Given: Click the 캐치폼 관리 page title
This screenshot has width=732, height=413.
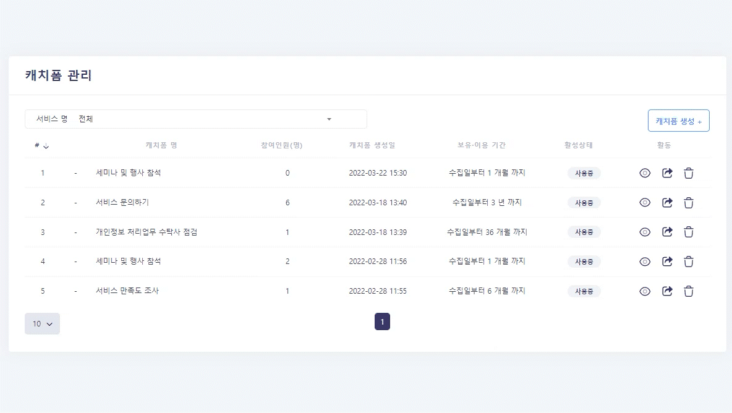Looking at the screenshot, I should pyautogui.click(x=58, y=75).
